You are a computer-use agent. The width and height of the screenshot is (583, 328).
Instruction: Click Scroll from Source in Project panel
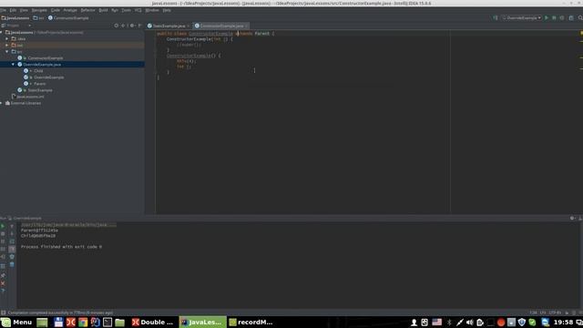point(117,26)
